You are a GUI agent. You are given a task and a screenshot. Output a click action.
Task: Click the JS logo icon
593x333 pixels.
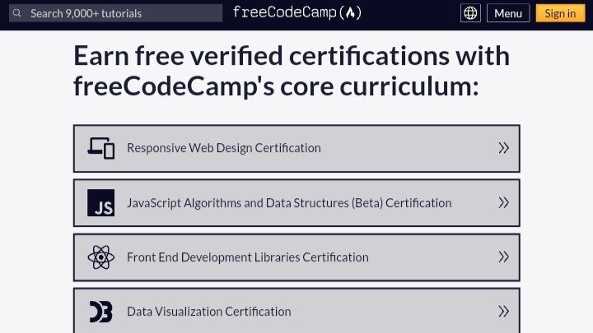pyautogui.click(x=100, y=202)
